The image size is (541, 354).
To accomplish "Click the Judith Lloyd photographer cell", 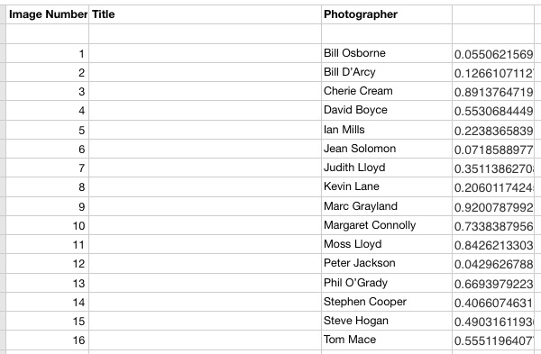I will [x=387, y=168].
